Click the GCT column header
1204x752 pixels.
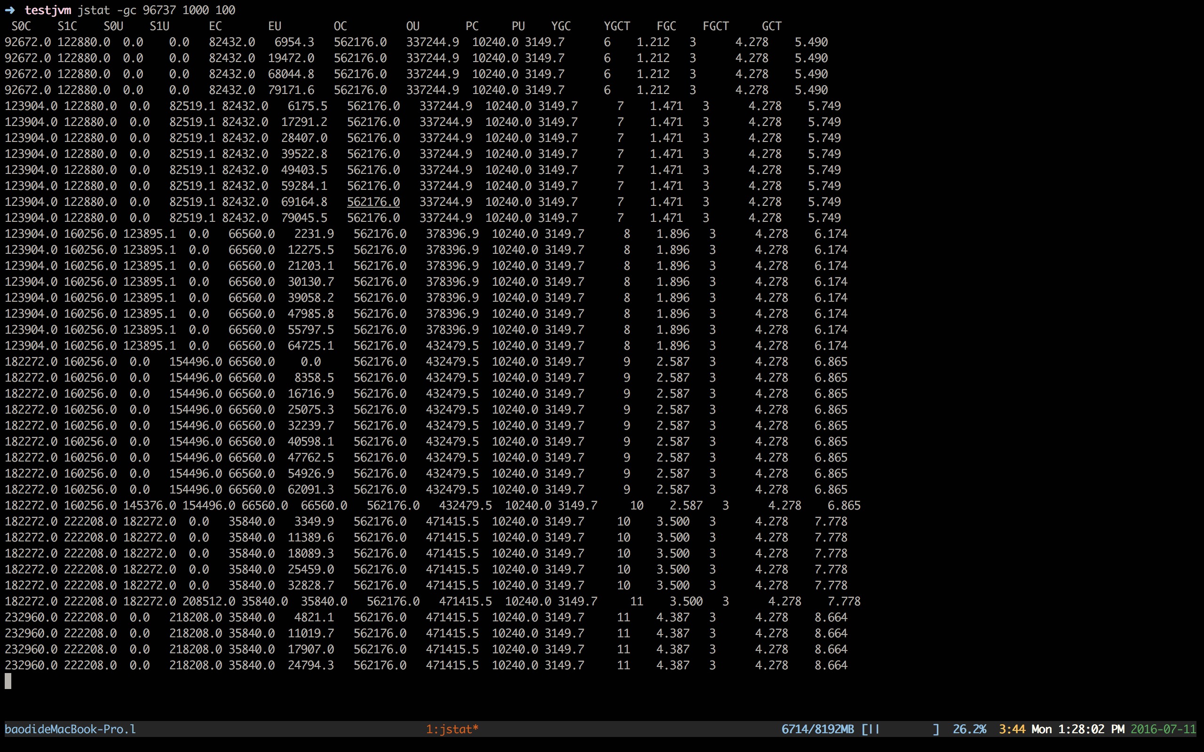pyautogui.click(x=772, y=26)
